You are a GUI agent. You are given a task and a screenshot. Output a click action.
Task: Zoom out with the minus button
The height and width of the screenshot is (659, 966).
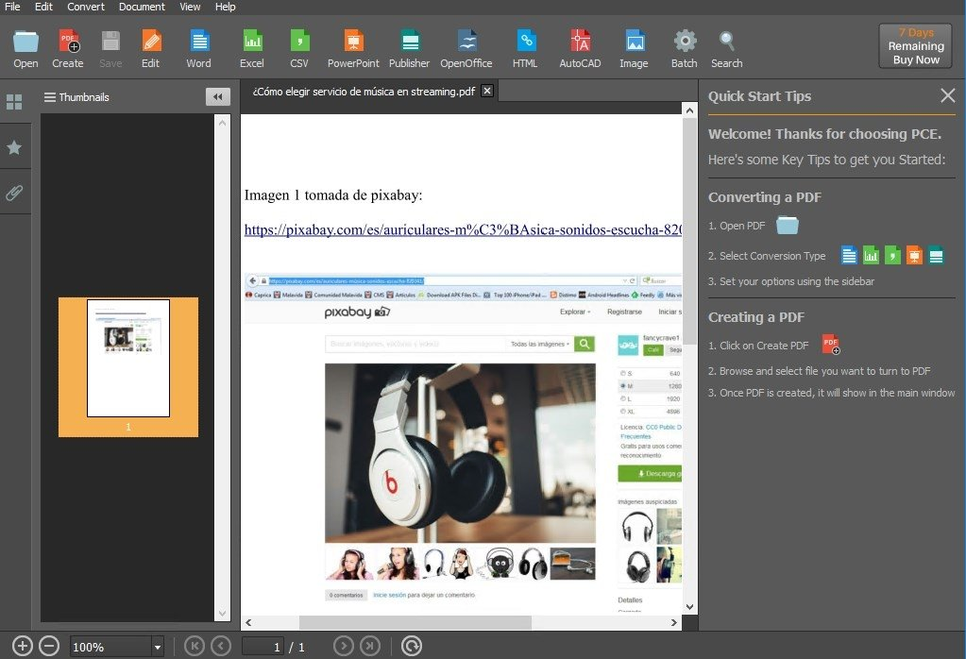[49, 646]
